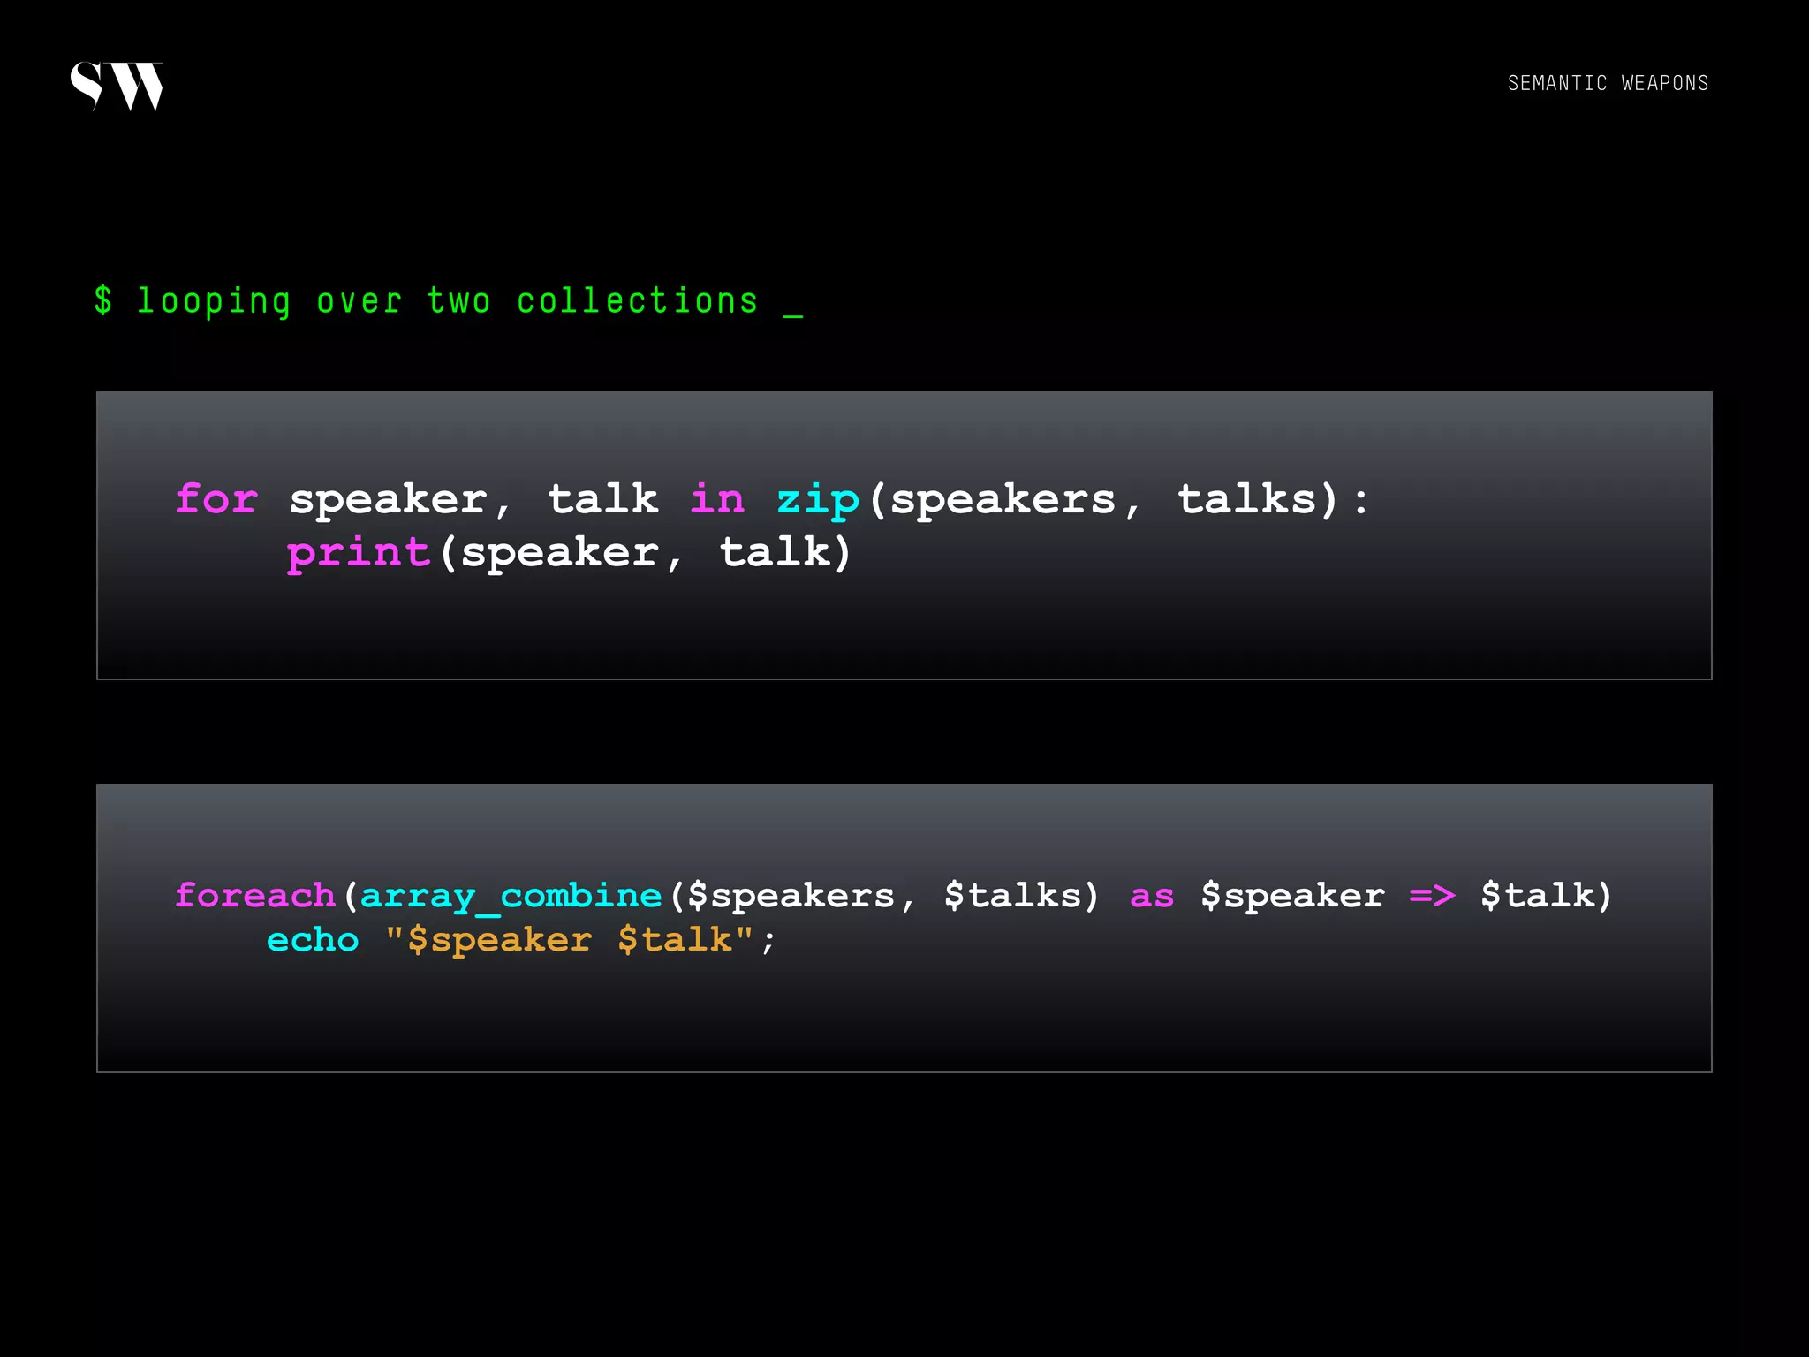Click the 'zip' function name
This screenshot has width=1809, height=1357.
point(818,501)
